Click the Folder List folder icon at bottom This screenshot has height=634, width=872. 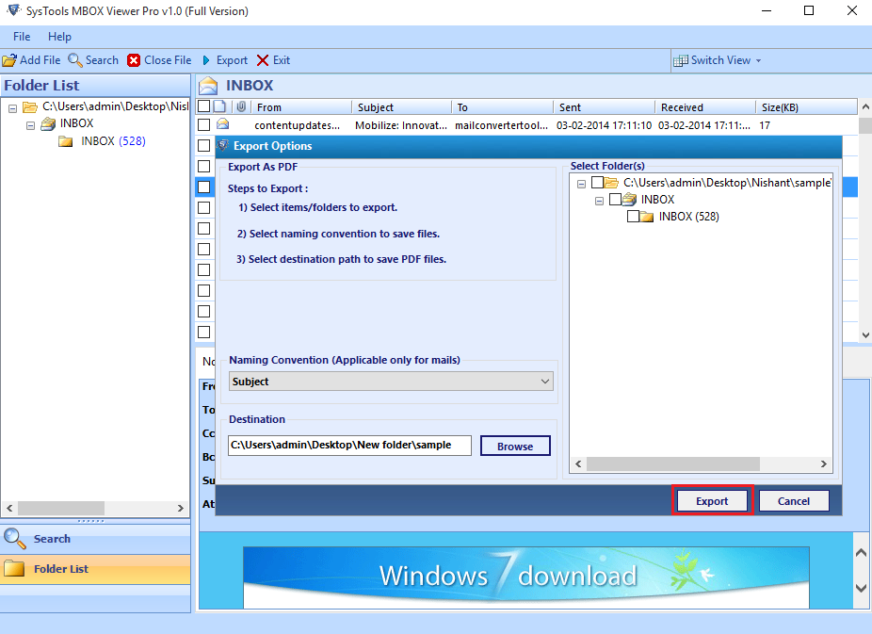point(14,568)
